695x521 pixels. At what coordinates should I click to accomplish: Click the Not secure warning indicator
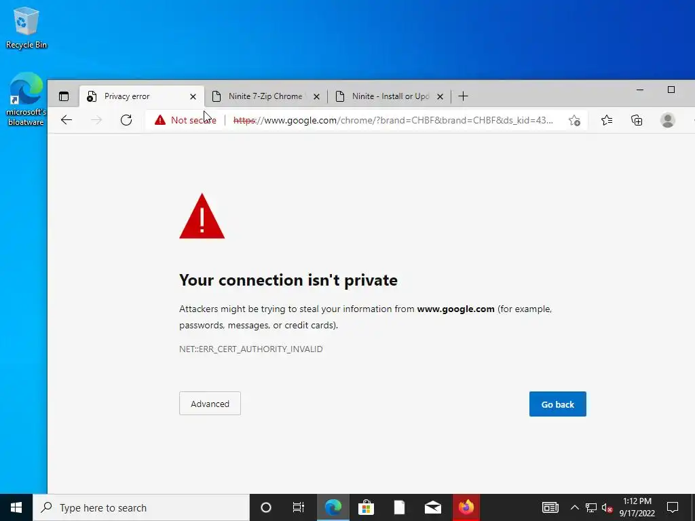[x=185, y=120]
